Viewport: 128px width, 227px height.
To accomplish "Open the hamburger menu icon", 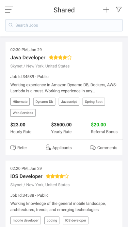I will click(9, 10).
